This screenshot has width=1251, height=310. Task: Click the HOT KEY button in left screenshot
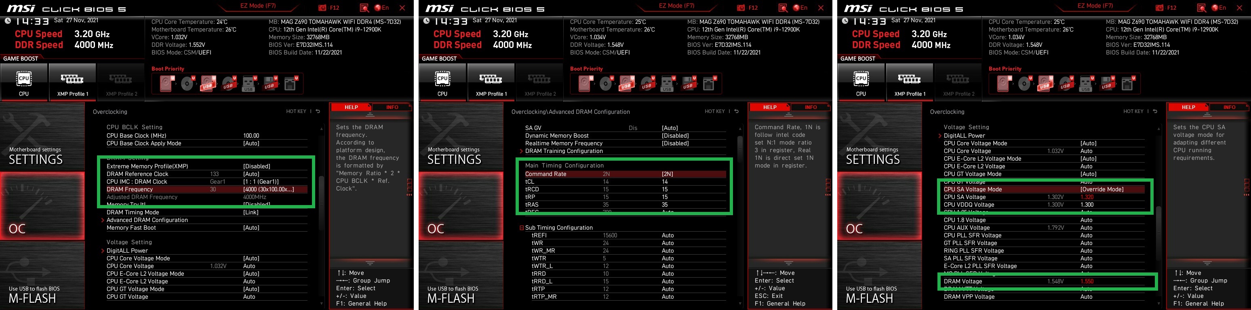point(296,111)
